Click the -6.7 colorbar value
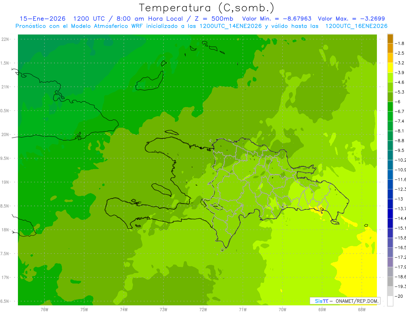This screenshot has width=406, height=314. tap(400, 111)
